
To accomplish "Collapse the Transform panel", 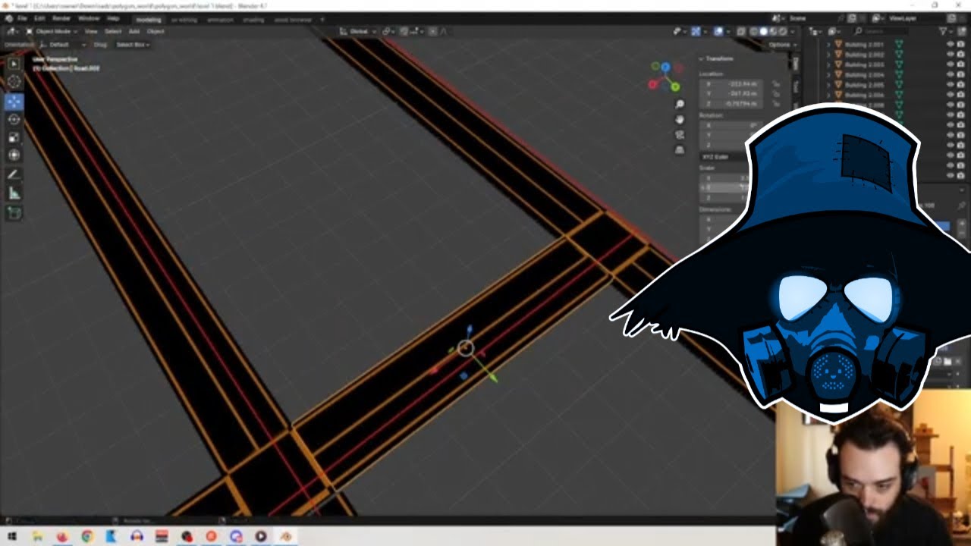I will 701,59.
